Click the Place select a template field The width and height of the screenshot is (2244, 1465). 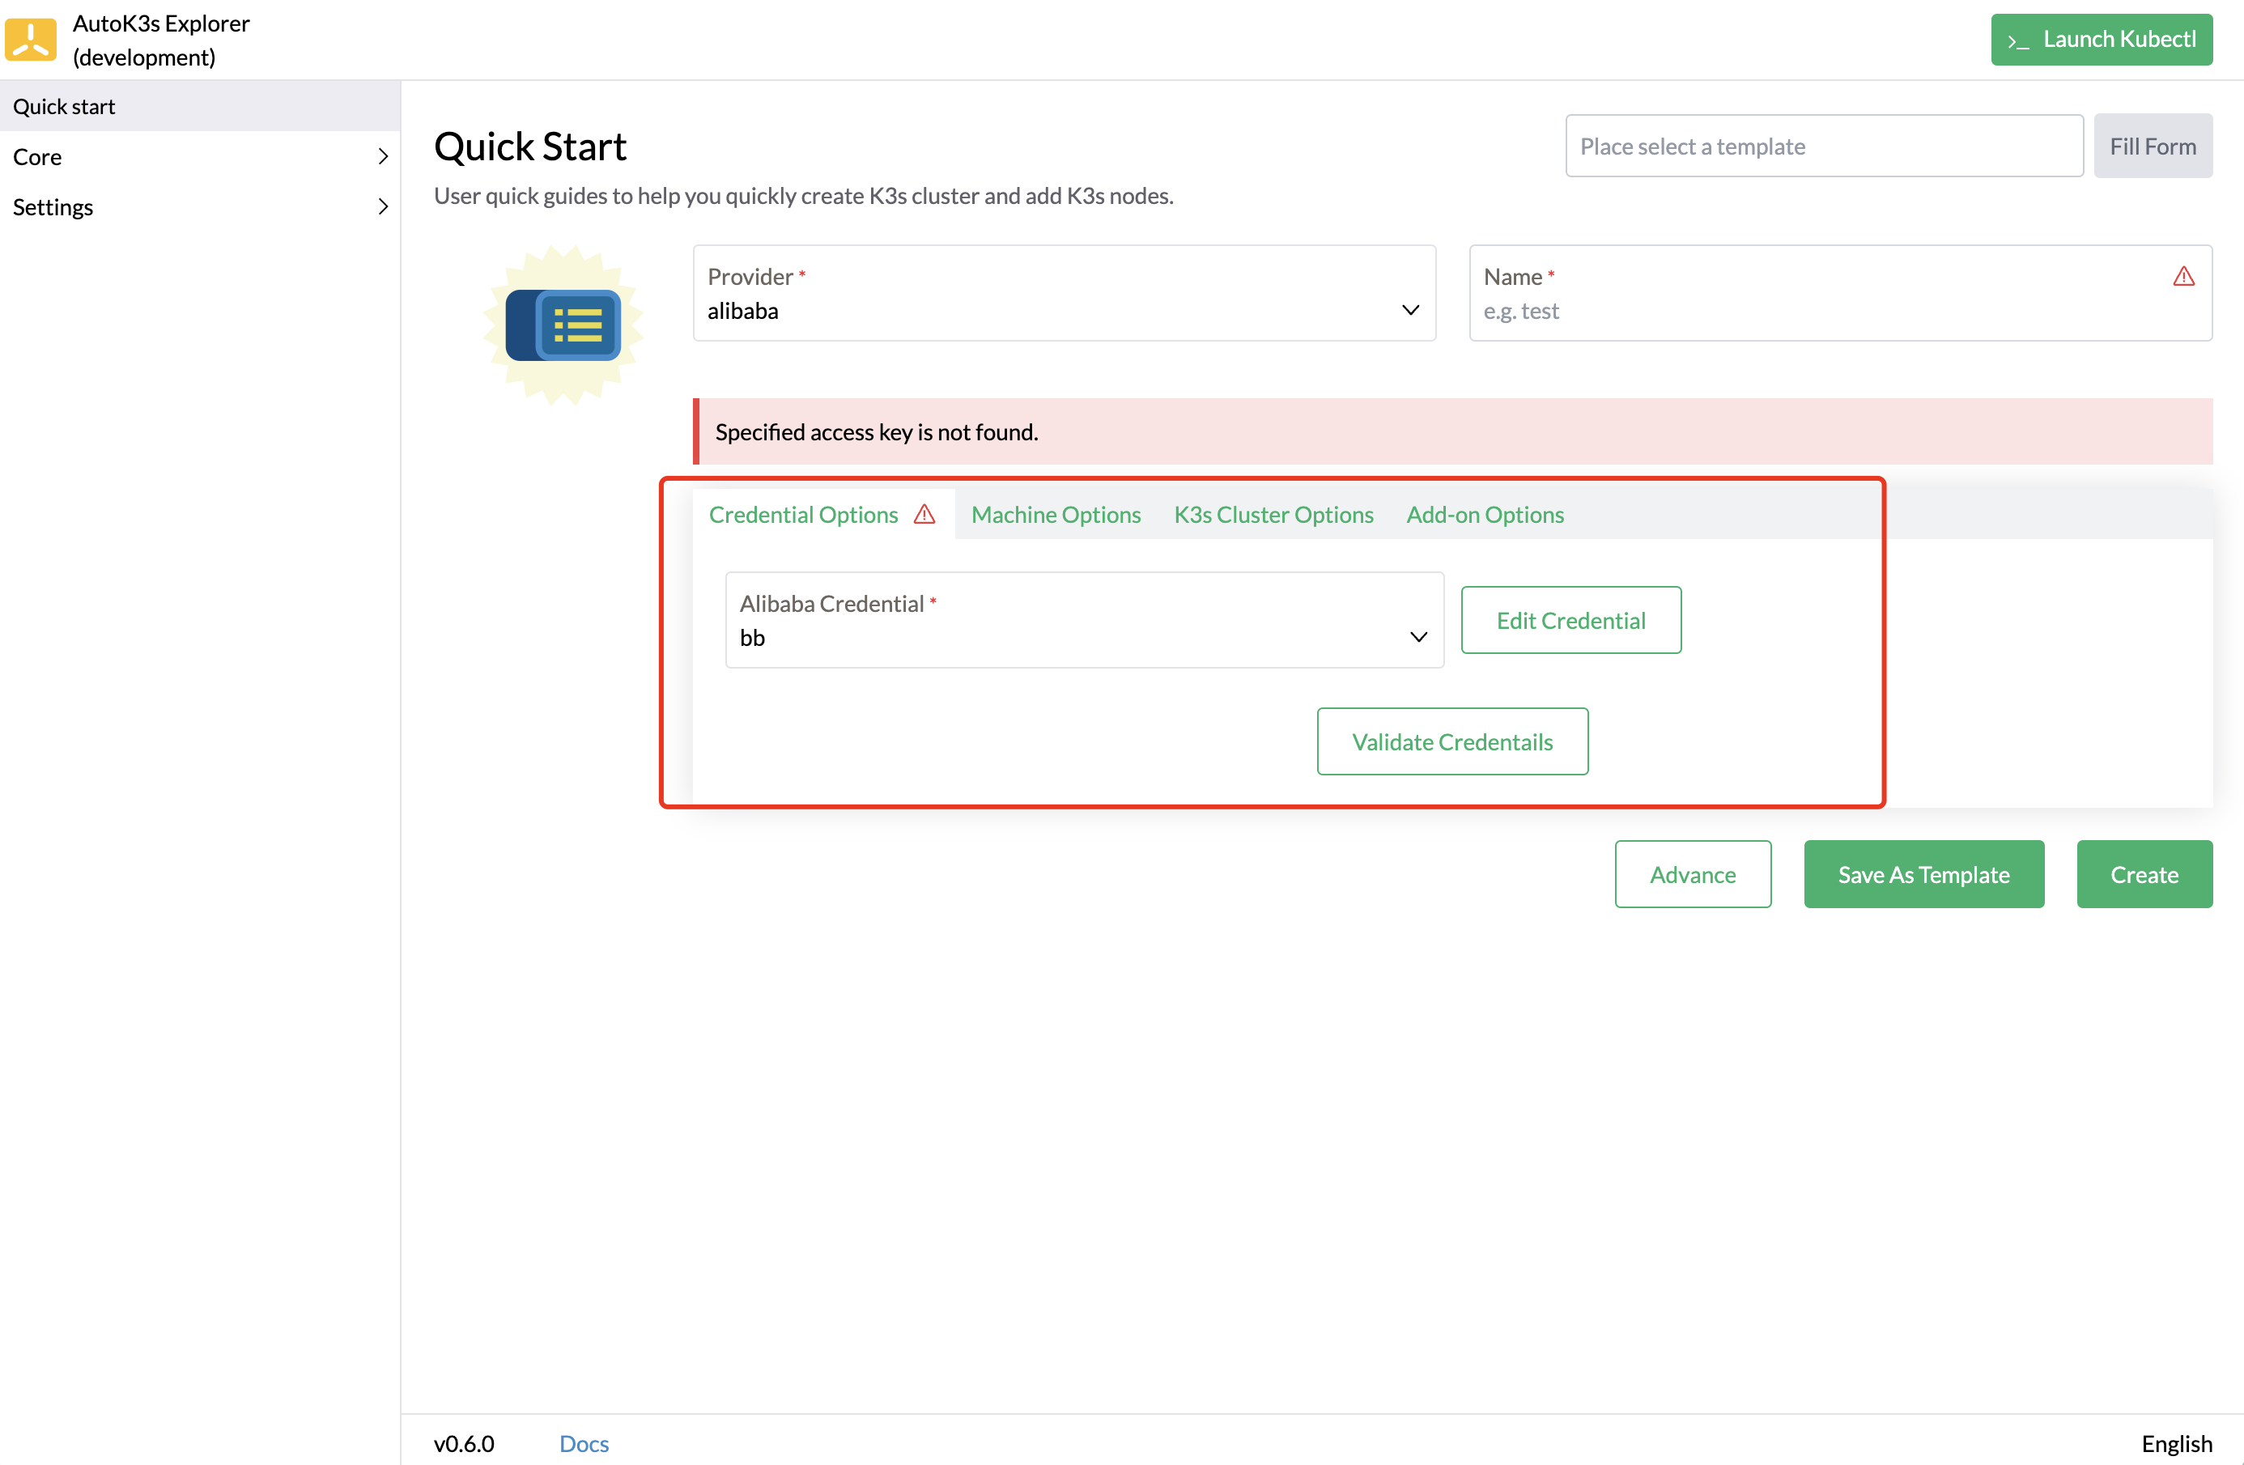coord(1822,145)
